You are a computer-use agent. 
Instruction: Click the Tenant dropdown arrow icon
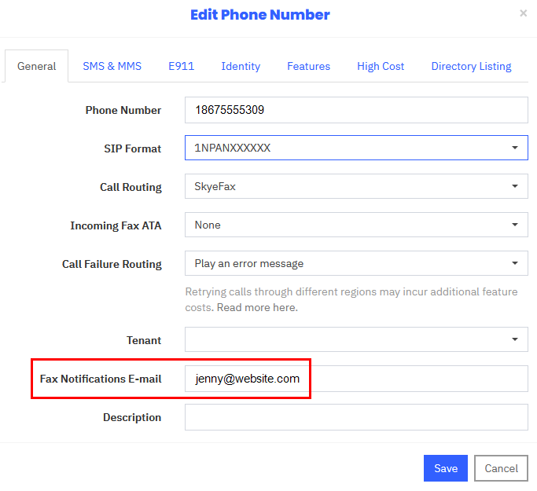pyautogui.click(x=514, y=339)
